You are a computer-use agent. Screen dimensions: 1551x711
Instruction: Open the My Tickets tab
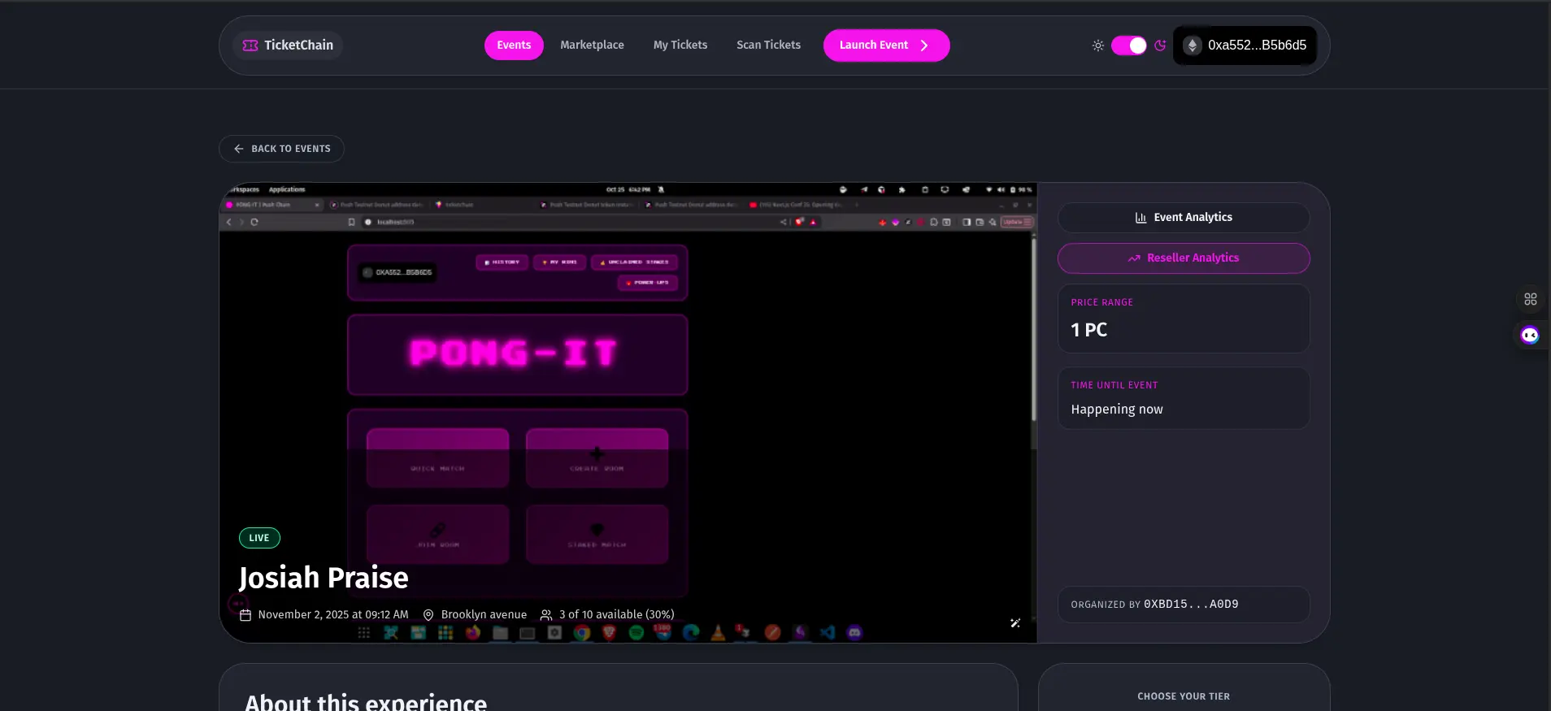coord(680,46)
